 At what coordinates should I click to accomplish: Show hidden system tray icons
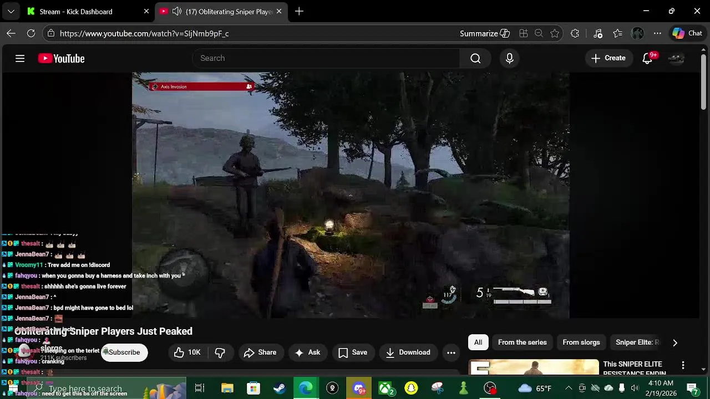pos(569,388)
